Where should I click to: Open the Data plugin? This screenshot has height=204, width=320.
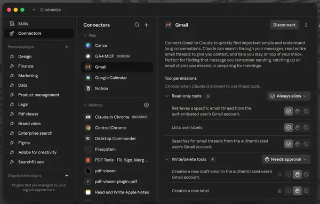click(39, 85)
